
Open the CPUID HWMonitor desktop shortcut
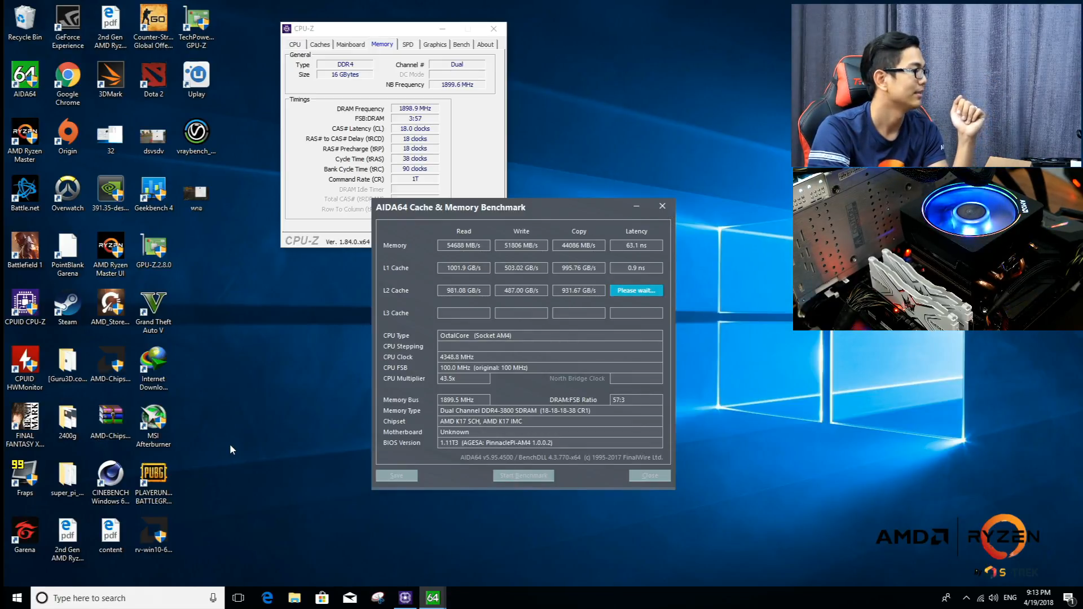coord(25,360)
